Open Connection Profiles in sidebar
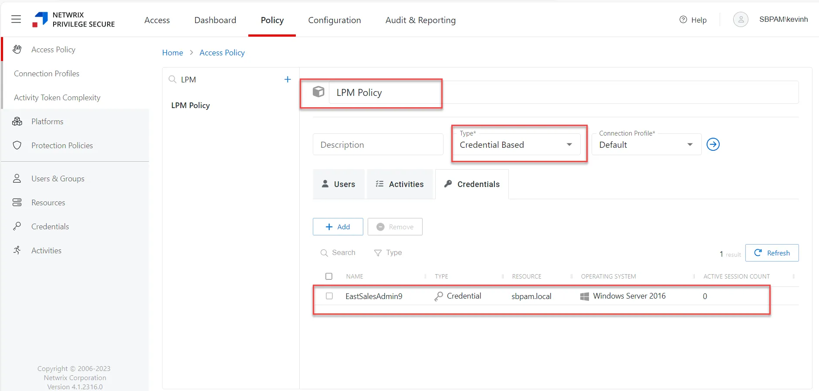 click(47, 74)
